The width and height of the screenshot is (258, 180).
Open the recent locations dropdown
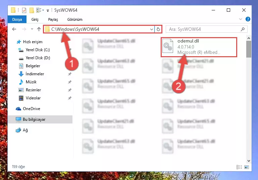(x=32, y=29)
